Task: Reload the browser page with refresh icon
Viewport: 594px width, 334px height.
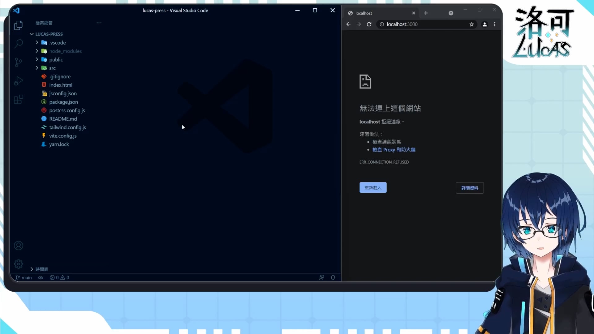Action: pos(369,24)
